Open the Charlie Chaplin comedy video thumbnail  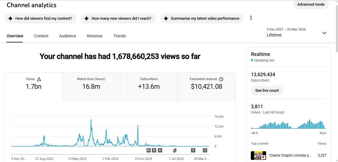[258, 155]
